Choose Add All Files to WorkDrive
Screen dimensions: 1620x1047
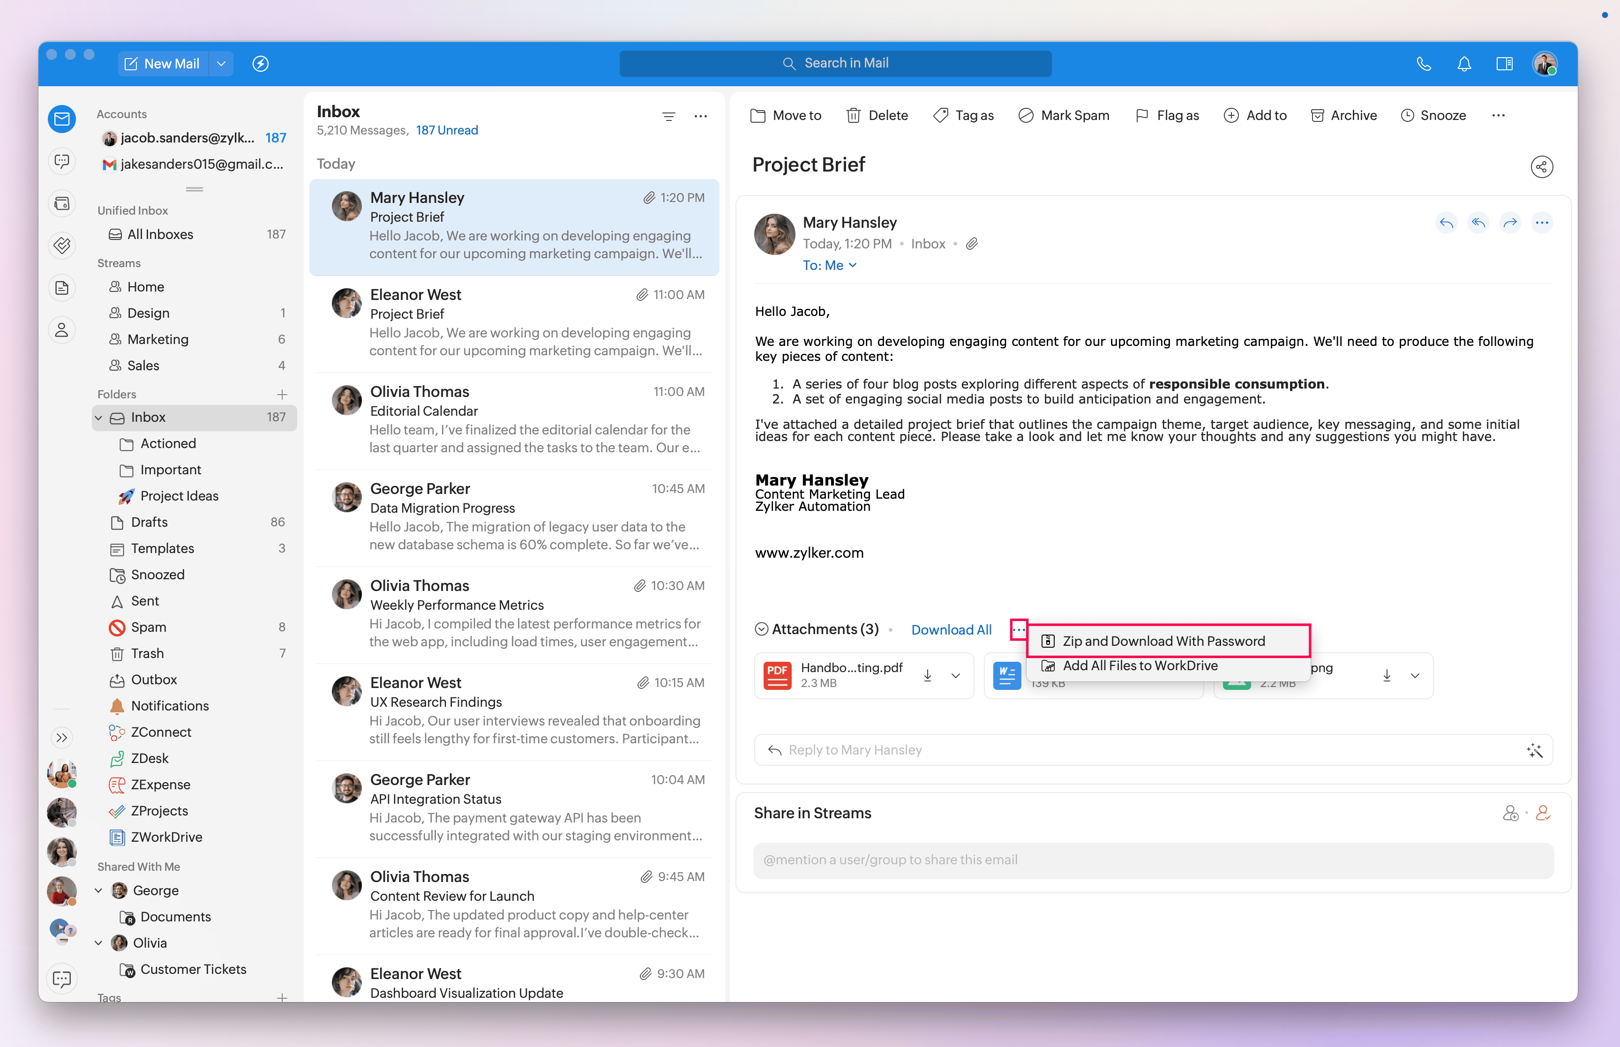click(1140, 666)
